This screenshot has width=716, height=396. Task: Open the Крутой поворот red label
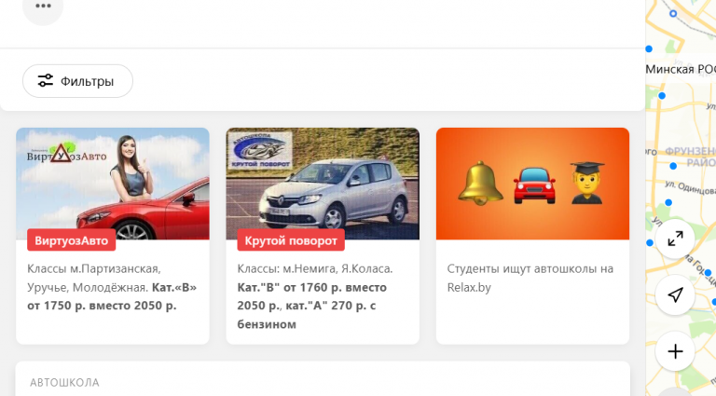click(x=291, y=240)
